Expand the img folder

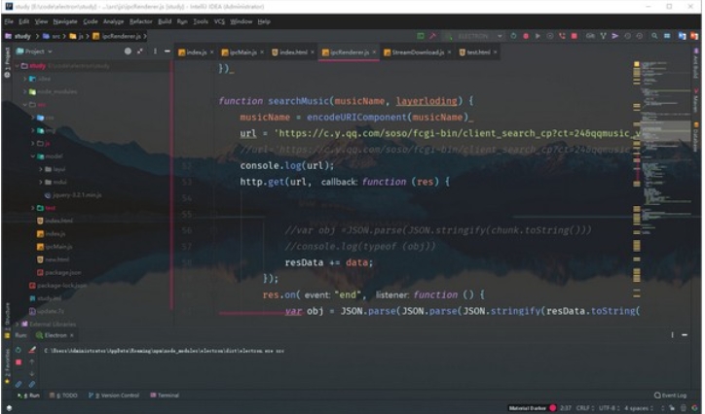point(33,130)
